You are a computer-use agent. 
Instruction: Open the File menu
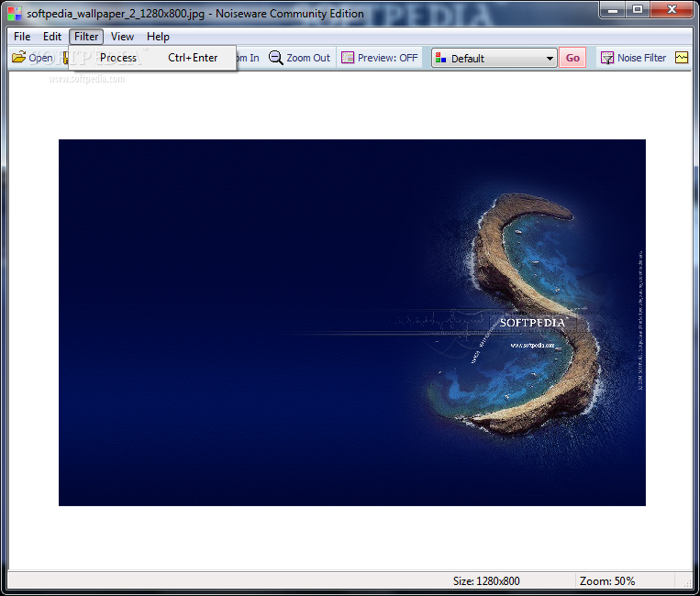coord(22,37)
